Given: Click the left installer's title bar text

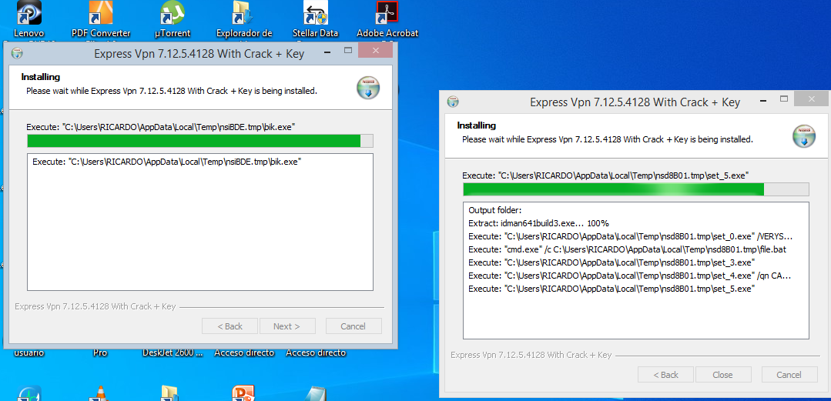Looking at the screenshot, I should (x=199, y=54).
